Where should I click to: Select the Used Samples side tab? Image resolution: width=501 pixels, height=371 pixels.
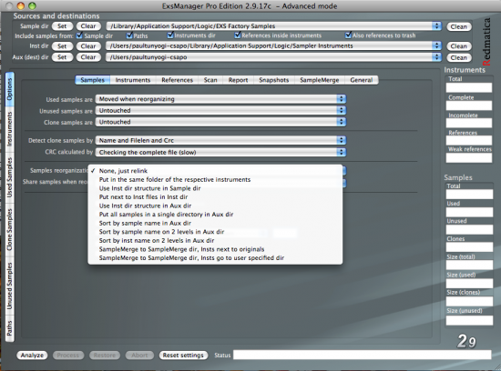coord(10,177)
